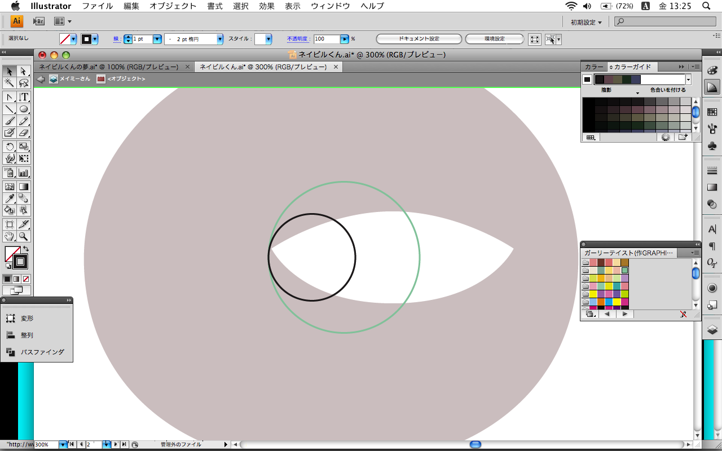Select the Magic Wand tool
This screenshot has width=722, height=451.
10,83
